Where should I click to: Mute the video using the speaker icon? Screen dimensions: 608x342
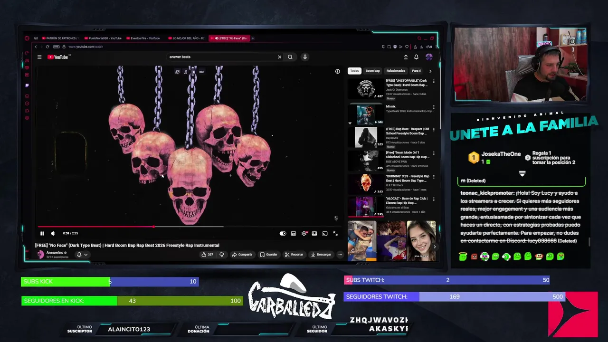point(53,233)
